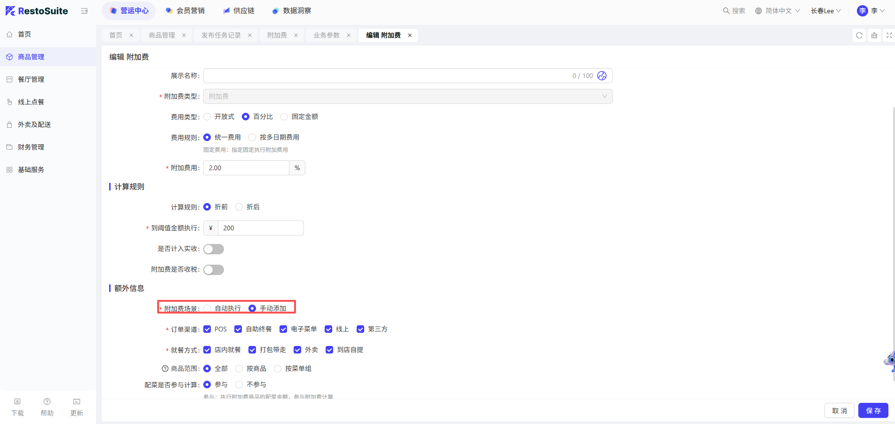Click the fullscreen expand icon
This screenshot has height=424, width=895.
pos(889,35)
